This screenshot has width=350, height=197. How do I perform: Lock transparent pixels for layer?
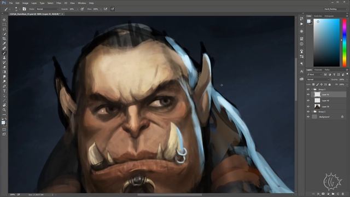click(x=313, y=85)
